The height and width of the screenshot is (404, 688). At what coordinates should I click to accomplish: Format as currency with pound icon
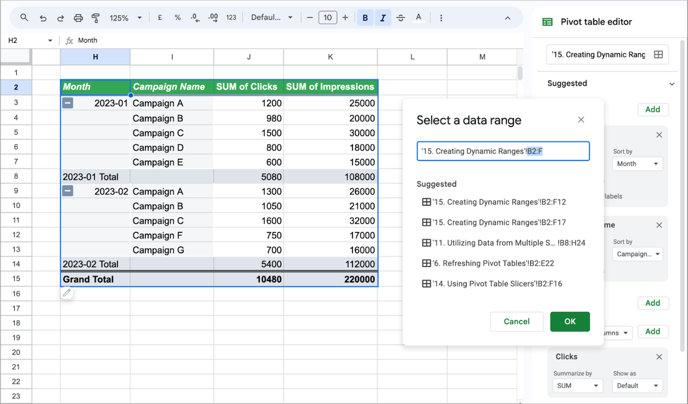tap(160, 17)
